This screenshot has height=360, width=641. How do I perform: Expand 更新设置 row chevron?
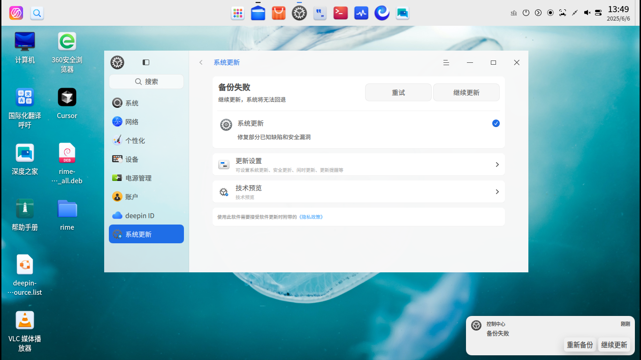497,165
